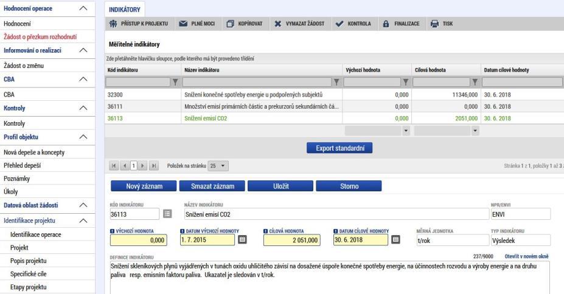Open Žádost o změnu in sidebar
564x294 pixels.
[x=24, y=66]
